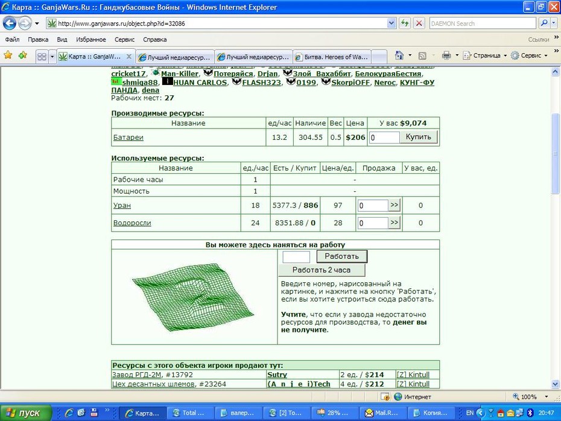Open Favorites Center yellow star icon
The width and height of the screenshot is (561, 421).
coord(8,55)
